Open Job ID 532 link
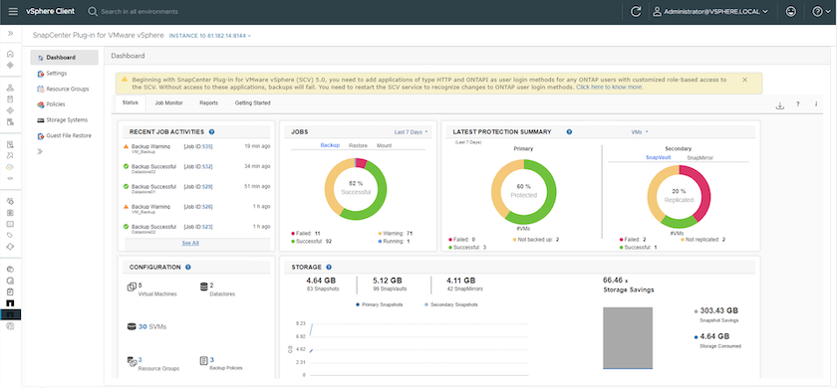The image size is (837, 388). 207,166
